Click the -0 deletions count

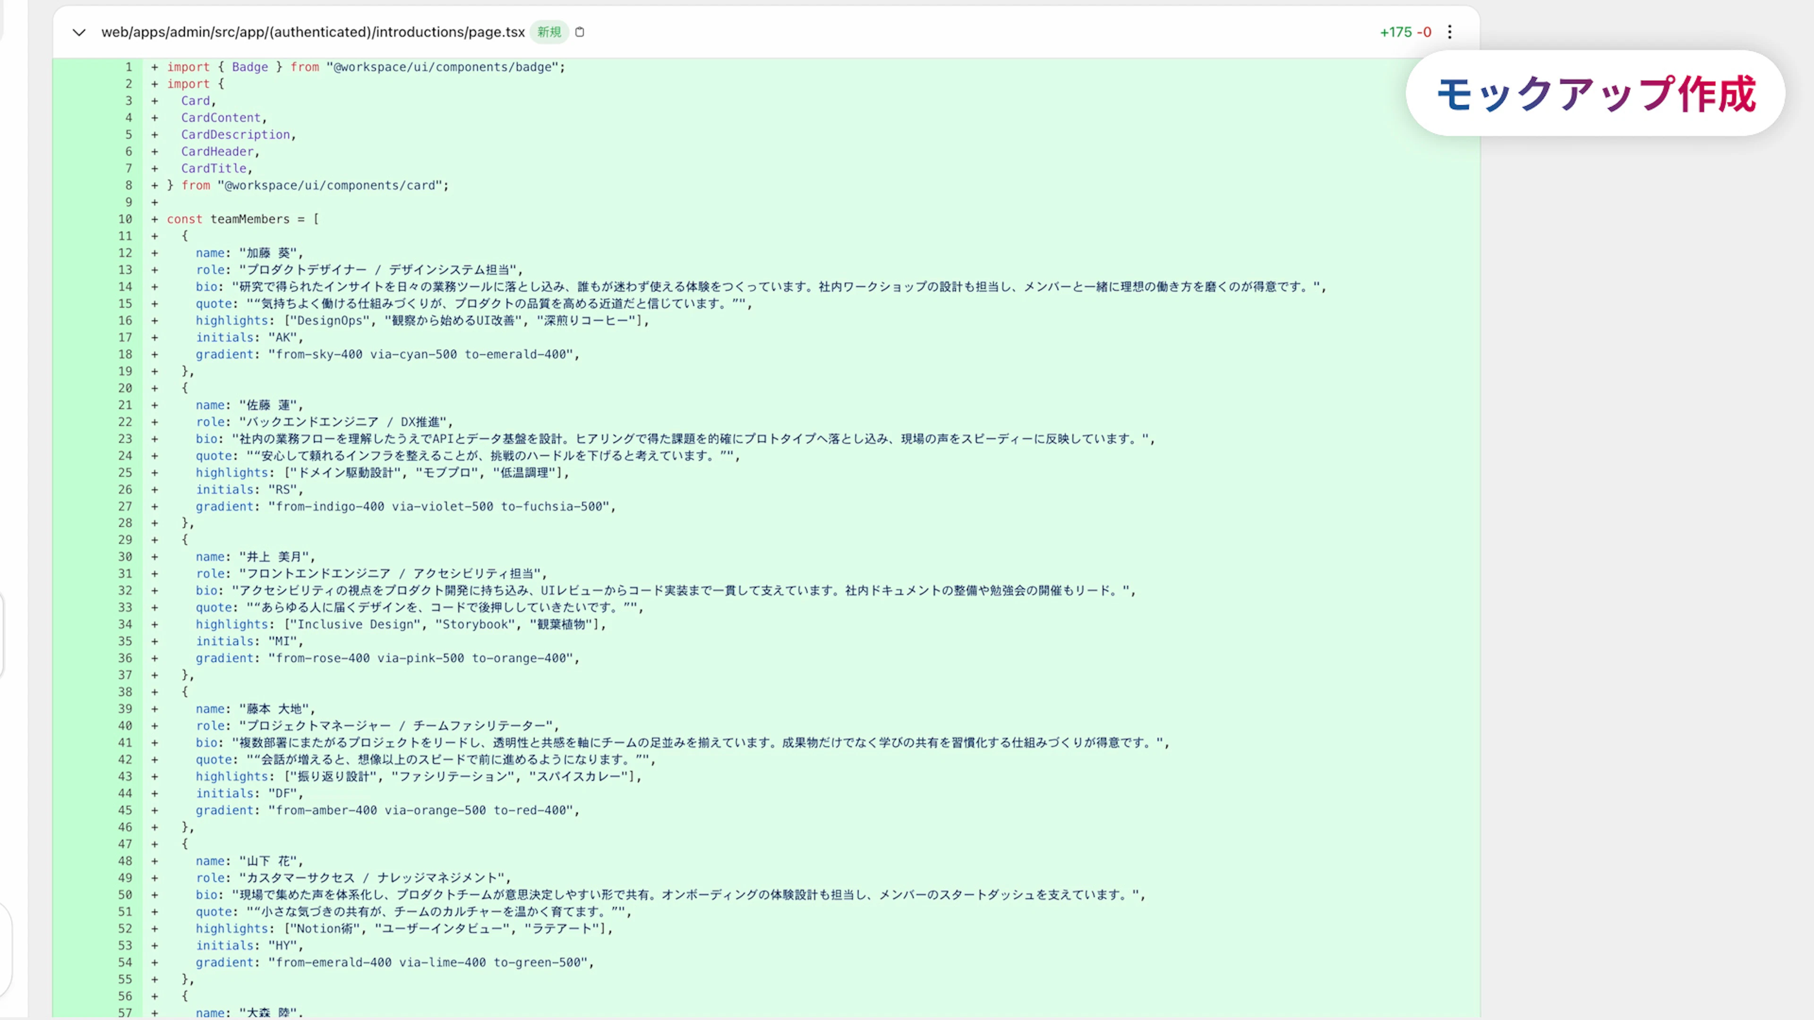[x=1424, y=32]
